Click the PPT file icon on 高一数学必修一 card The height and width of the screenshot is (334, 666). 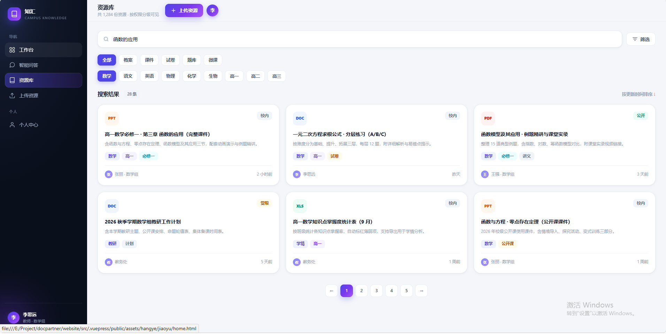click(112, 118)
